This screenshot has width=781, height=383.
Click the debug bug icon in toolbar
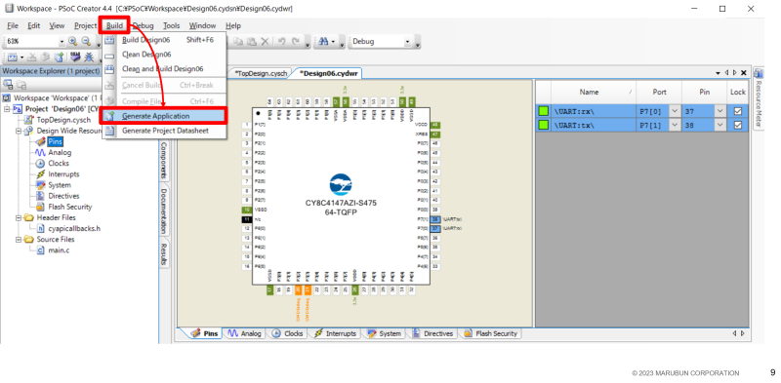(x=89, y=57)
